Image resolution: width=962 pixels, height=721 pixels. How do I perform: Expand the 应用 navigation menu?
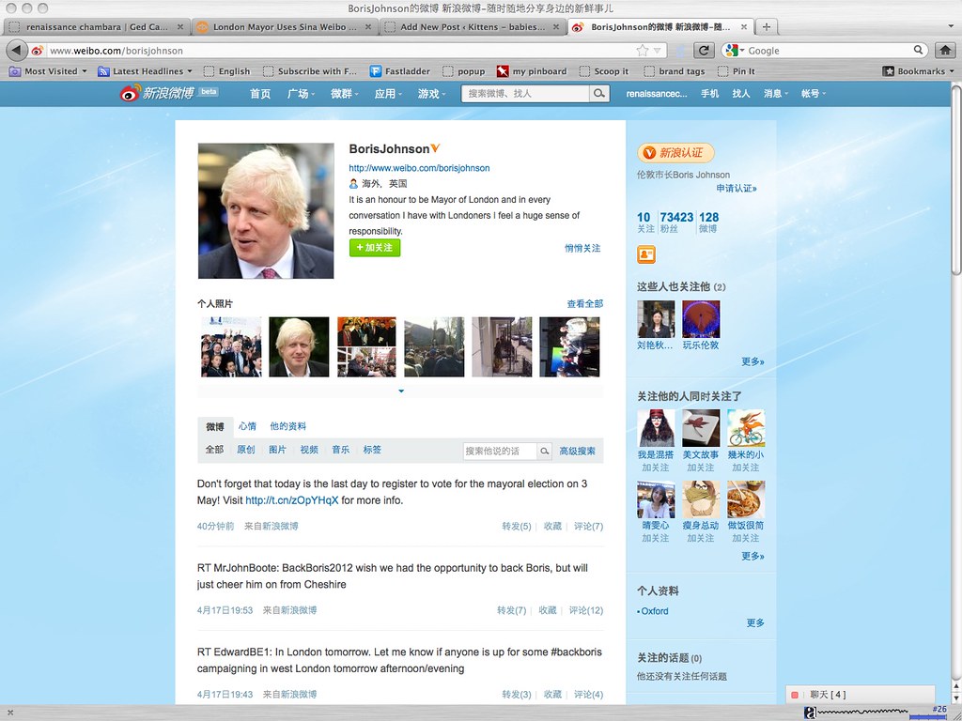click(x=388, y=93)
